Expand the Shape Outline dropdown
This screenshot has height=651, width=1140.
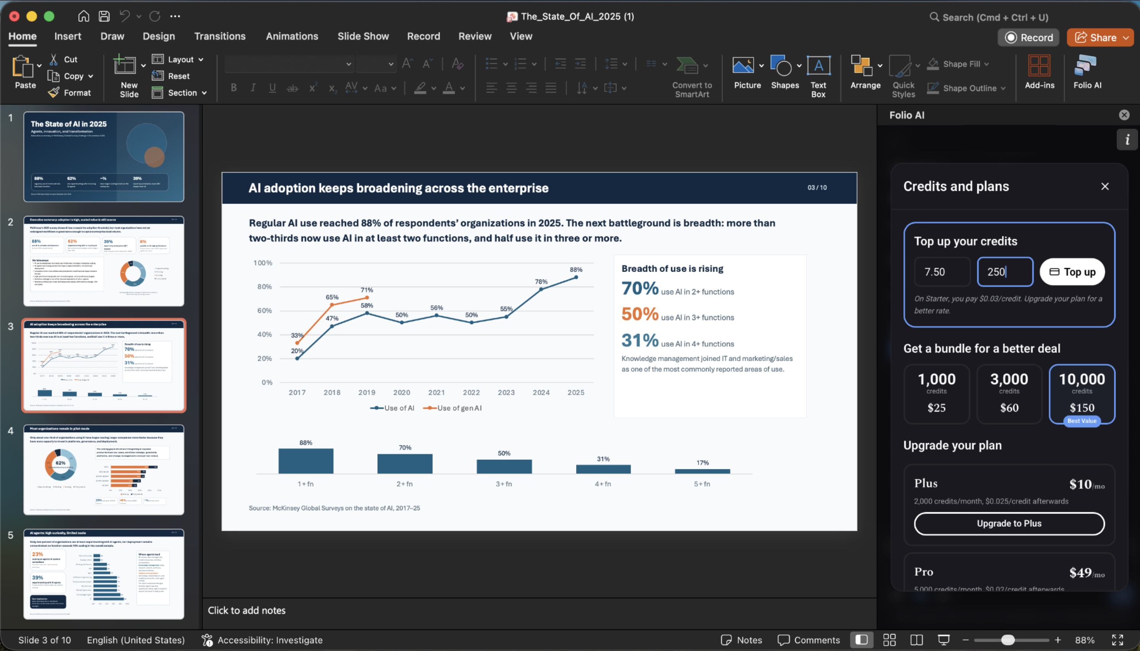1003,88
